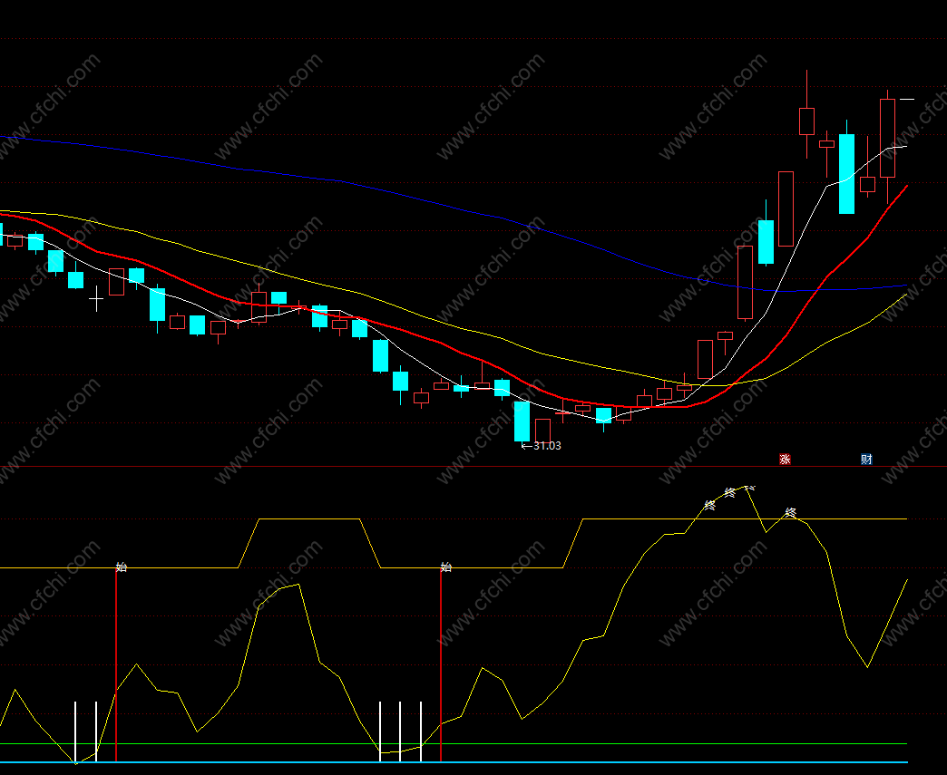Select the cyan candle with the 31.03 low
This screenshot has width=947, height=775.
522,421
